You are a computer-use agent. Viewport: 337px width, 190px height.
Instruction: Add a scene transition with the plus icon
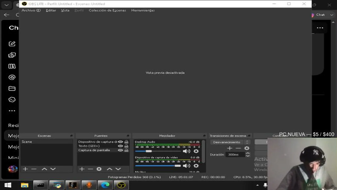click(230, 148)
